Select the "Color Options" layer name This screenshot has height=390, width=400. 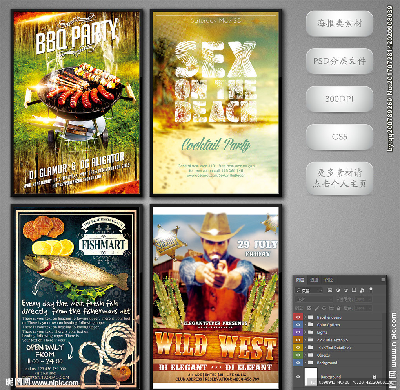point(328,325)
